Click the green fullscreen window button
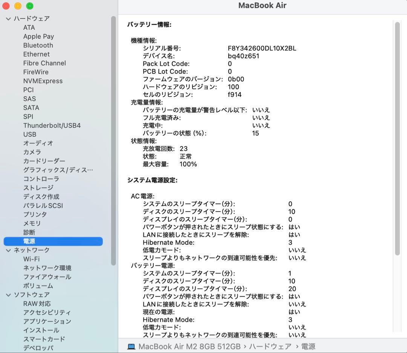 [29, 6]
